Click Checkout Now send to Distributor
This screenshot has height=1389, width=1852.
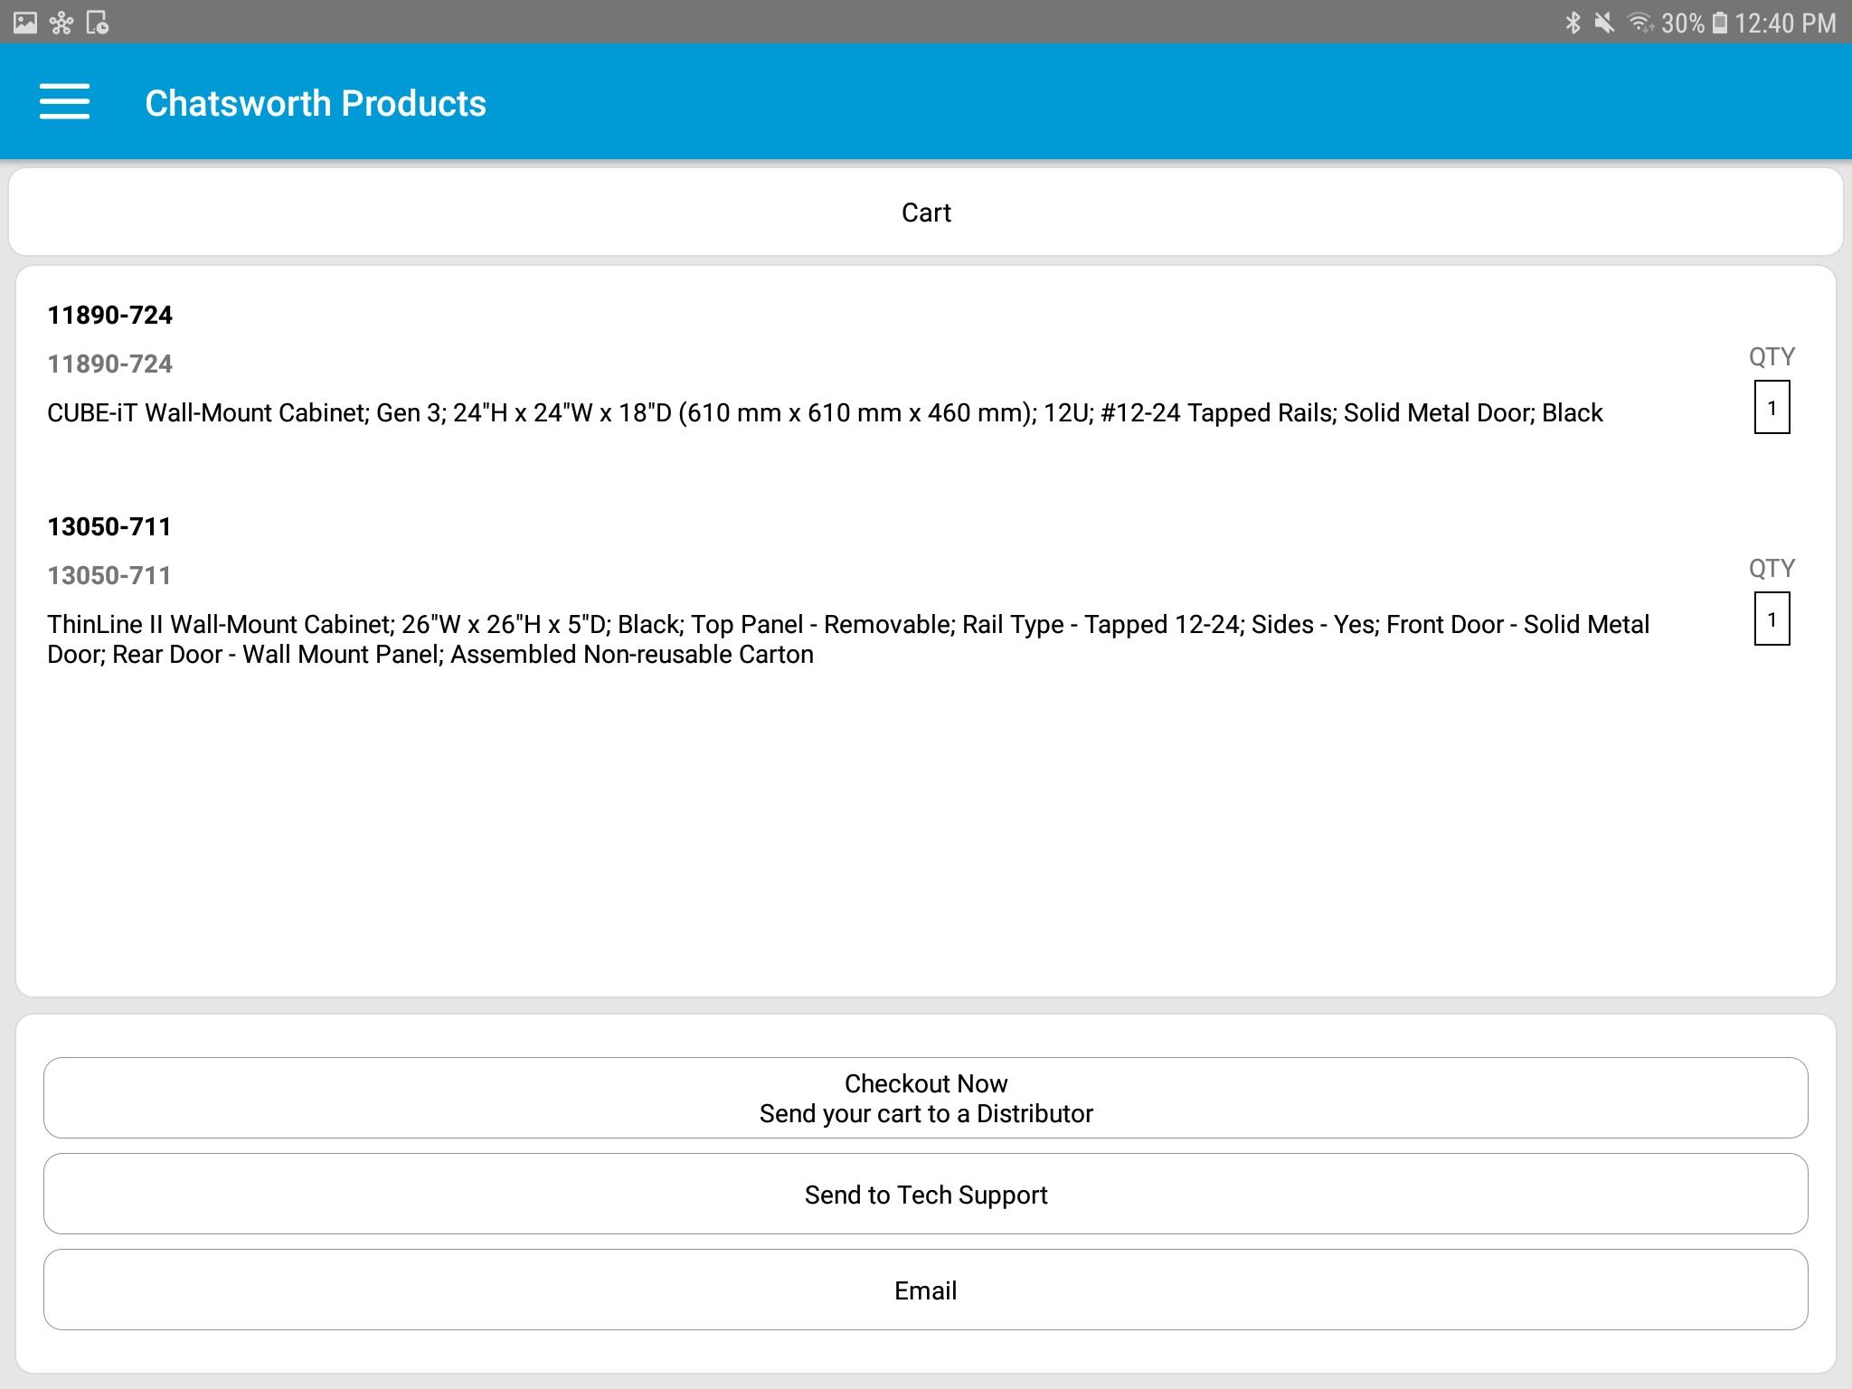(926, 1098)
